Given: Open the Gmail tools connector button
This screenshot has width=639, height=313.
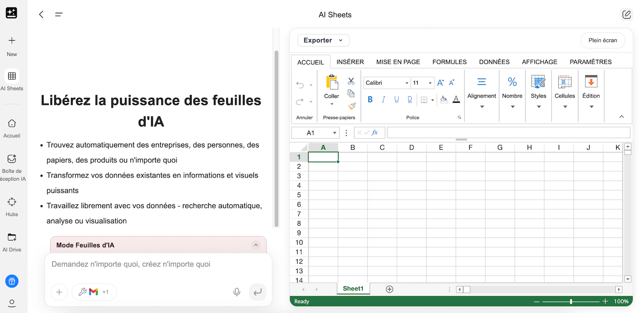Looking at the screenshot, I should pos(94,292).
